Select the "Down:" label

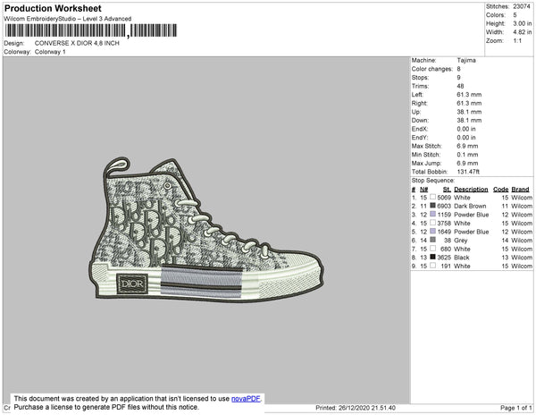(420, 121)
